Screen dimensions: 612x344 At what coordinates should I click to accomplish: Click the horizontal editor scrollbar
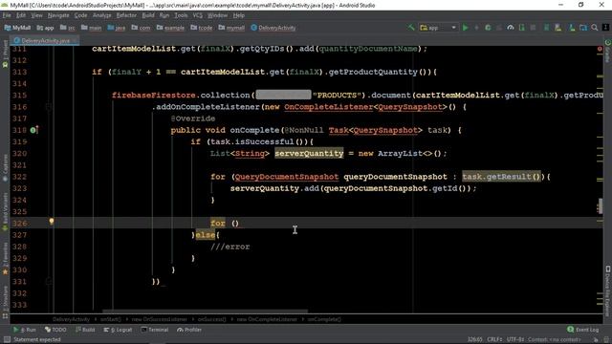click(x=205, y=312)
